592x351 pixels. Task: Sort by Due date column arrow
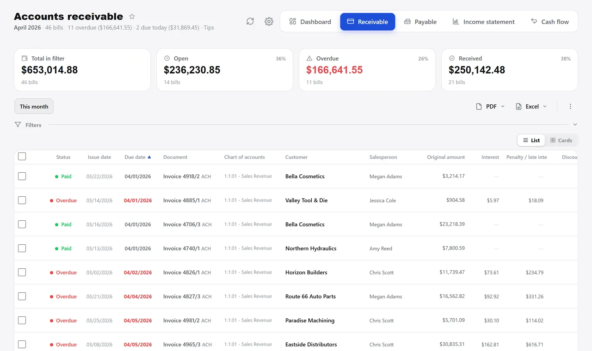pyautogui.click(x=149, y=157)
